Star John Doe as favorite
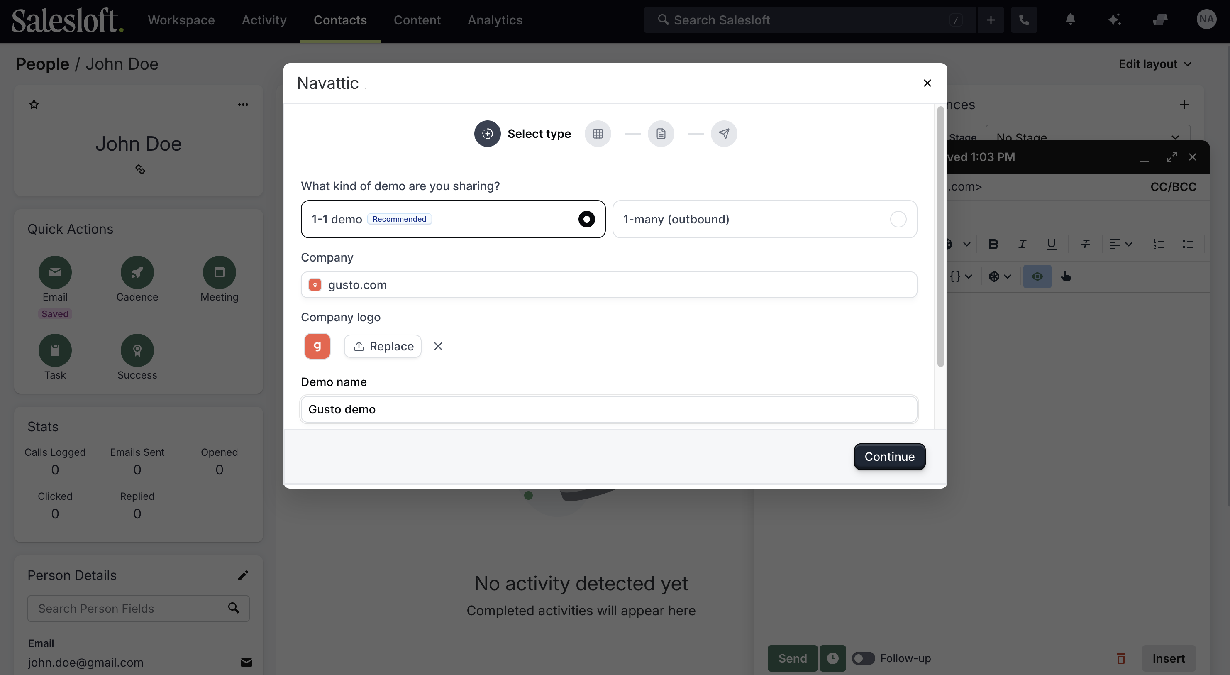 [x=34, y=104]
